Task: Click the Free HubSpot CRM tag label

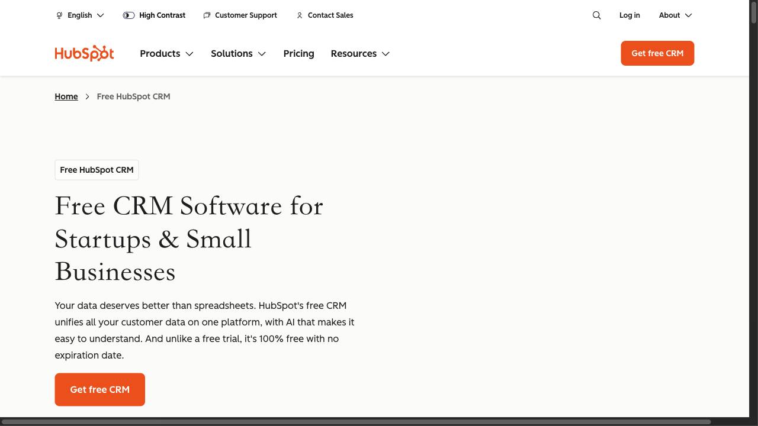Action: point(97,170)
